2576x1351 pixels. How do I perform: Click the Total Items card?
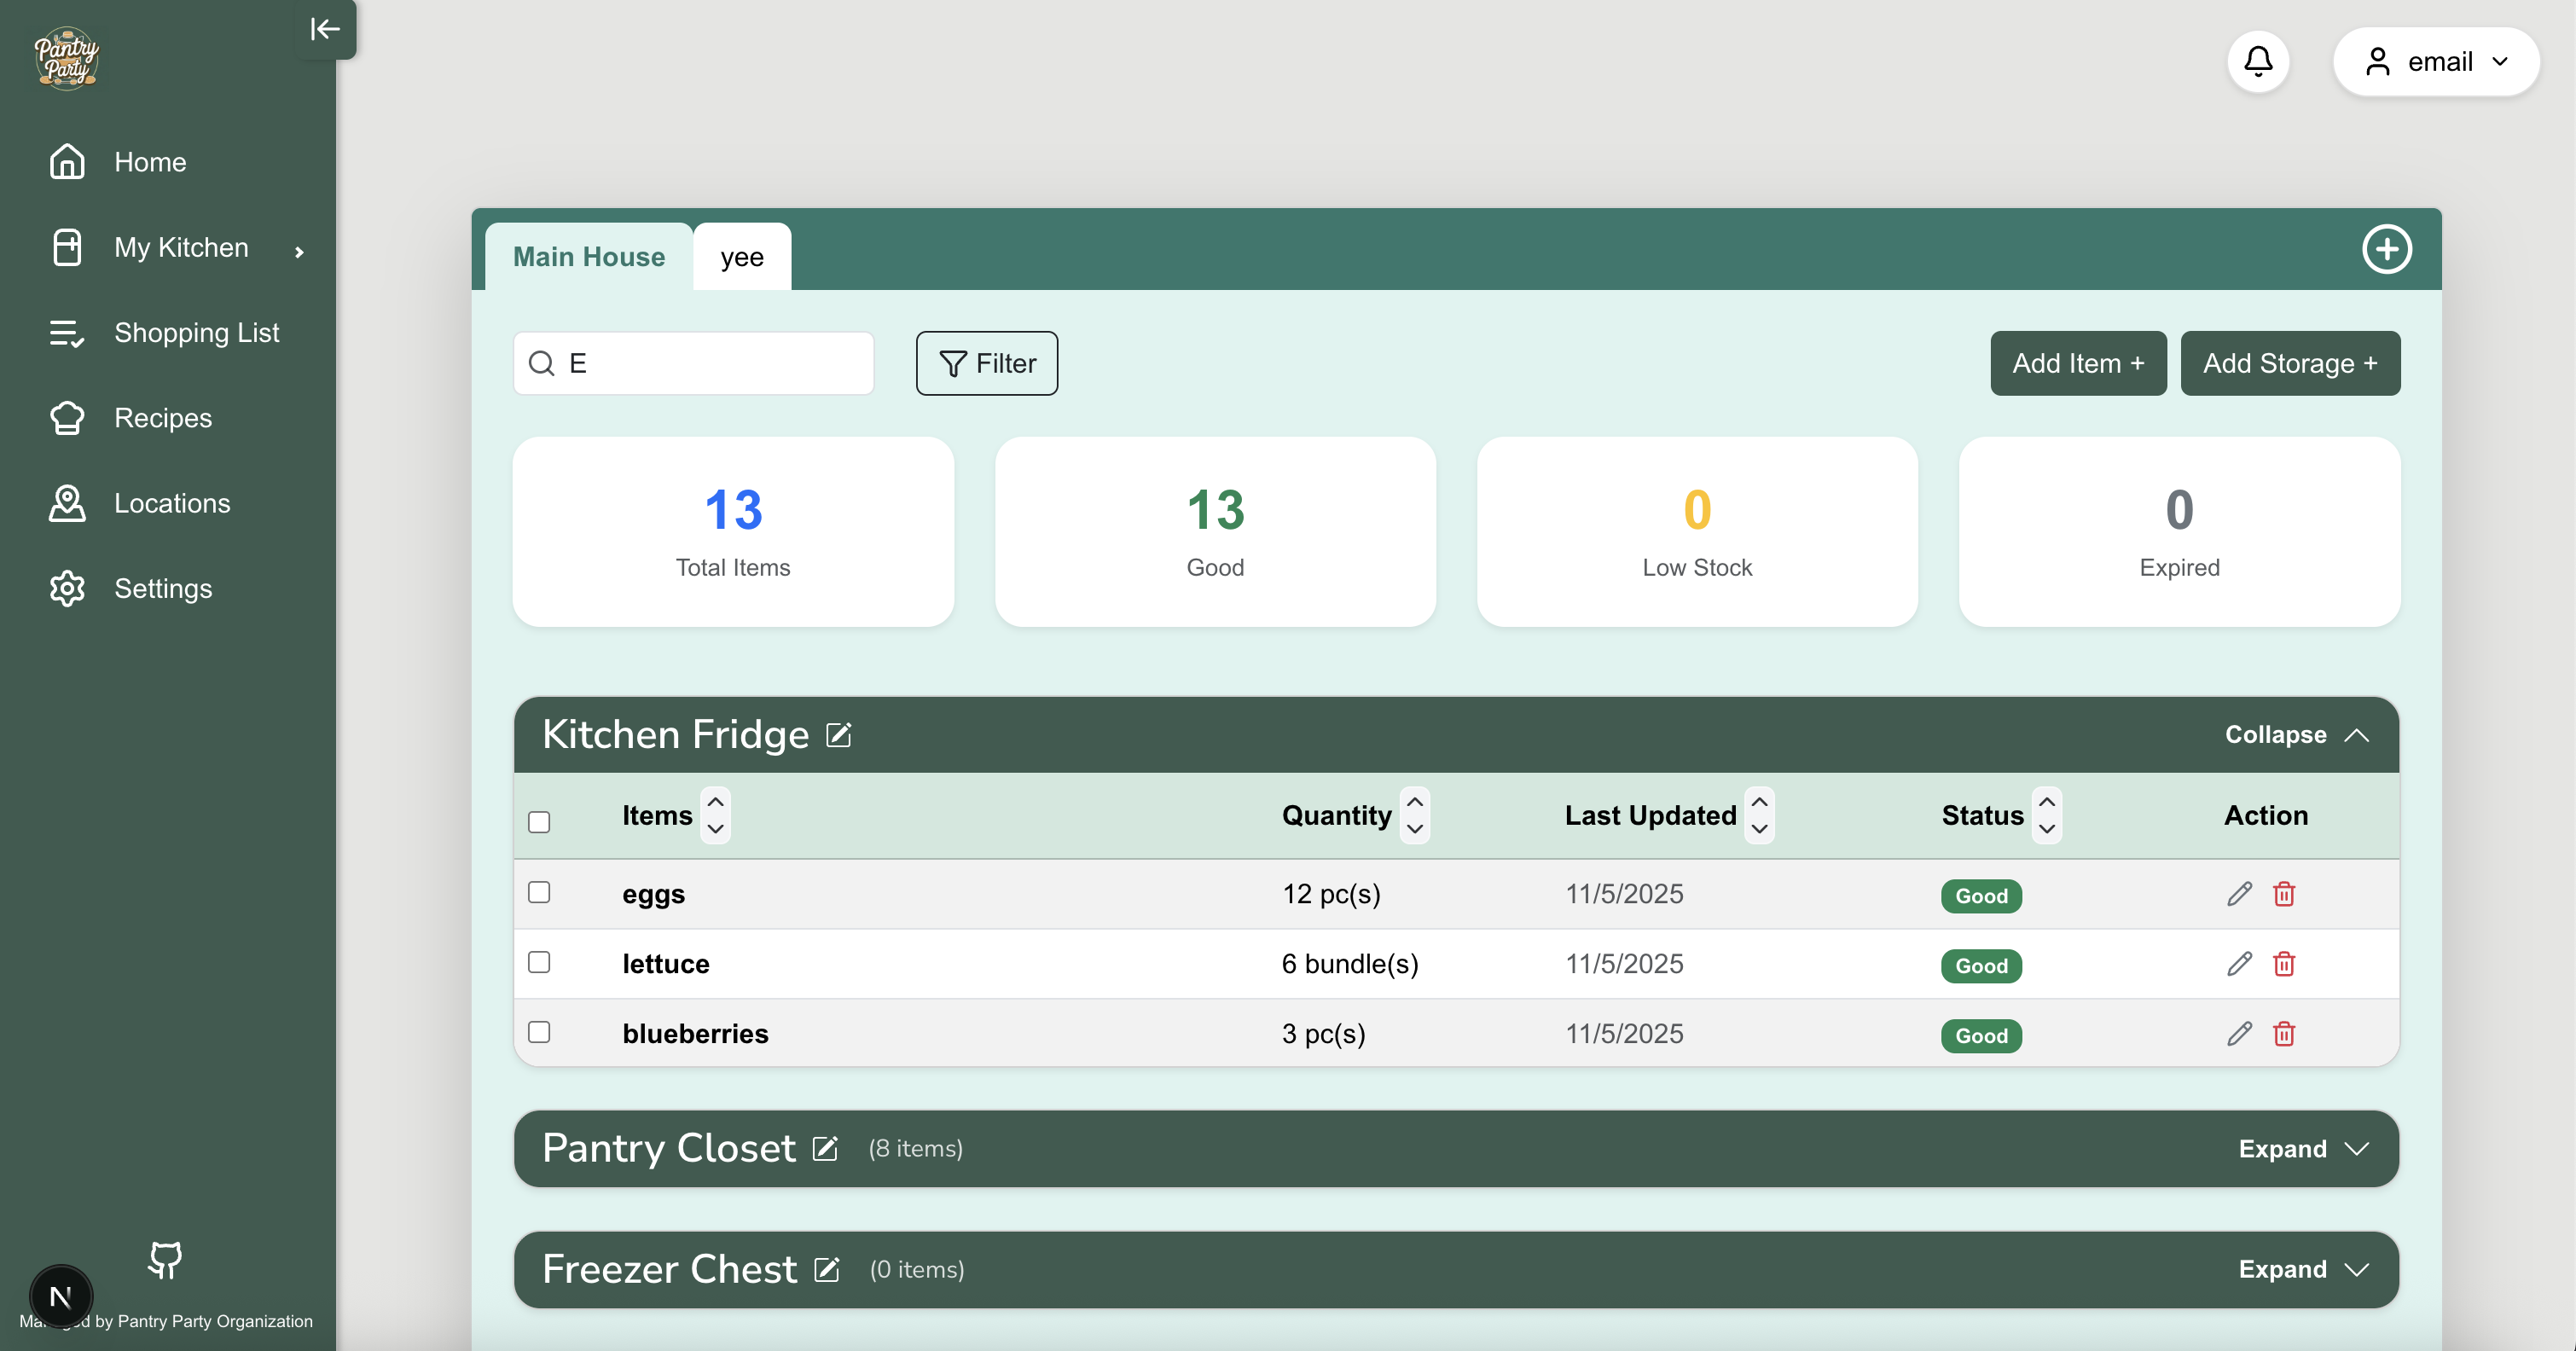(733, 532)
